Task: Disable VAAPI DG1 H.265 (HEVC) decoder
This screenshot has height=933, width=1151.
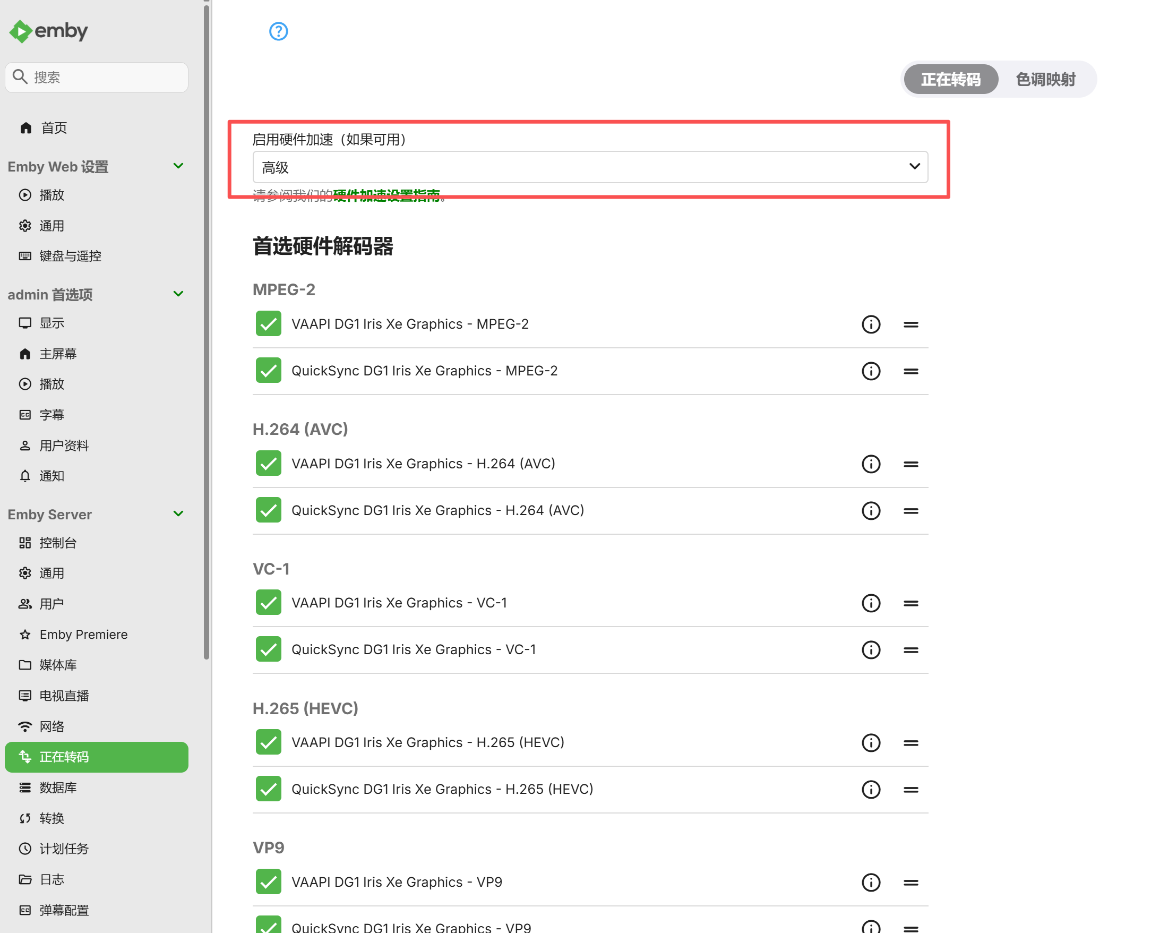Action: (268, 742)
